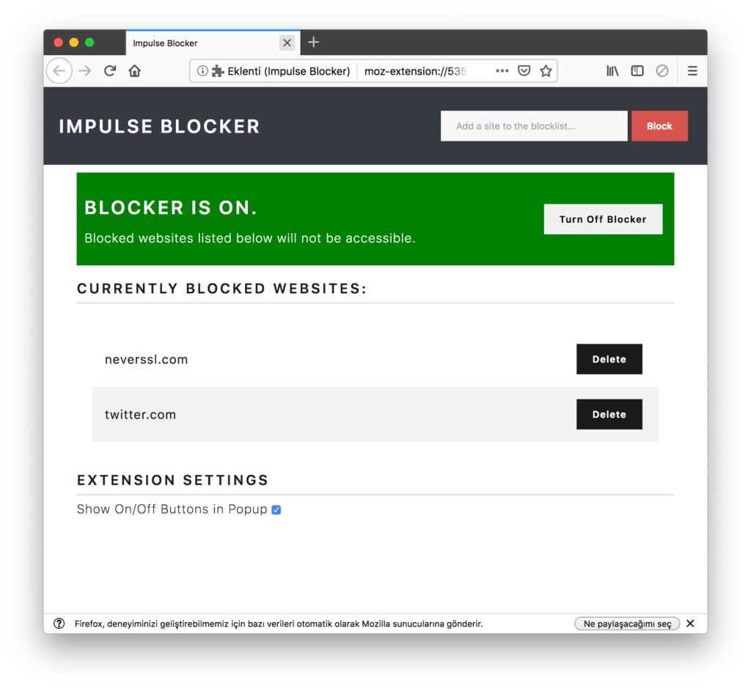Reload the current page
The width and height of the screenshot is (751, 691).
click(x=110, y=71)
